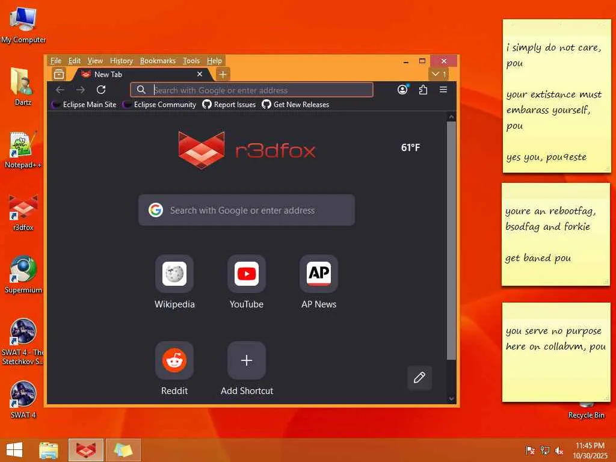616x462 pixels.
Task: Click the page vertical scrollbar thumb
Action: pos(451,241)
